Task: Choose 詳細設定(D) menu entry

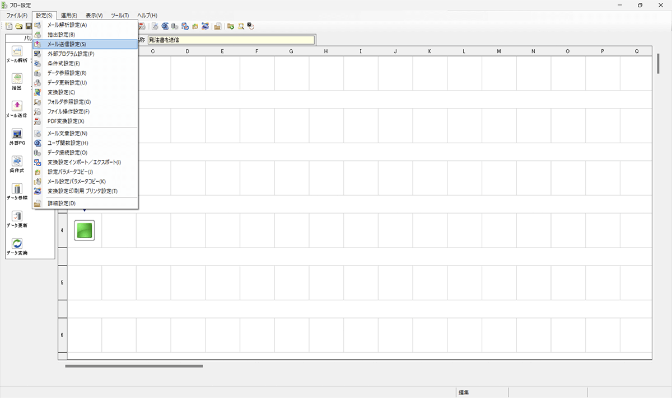Action: (x=85, y=203)
